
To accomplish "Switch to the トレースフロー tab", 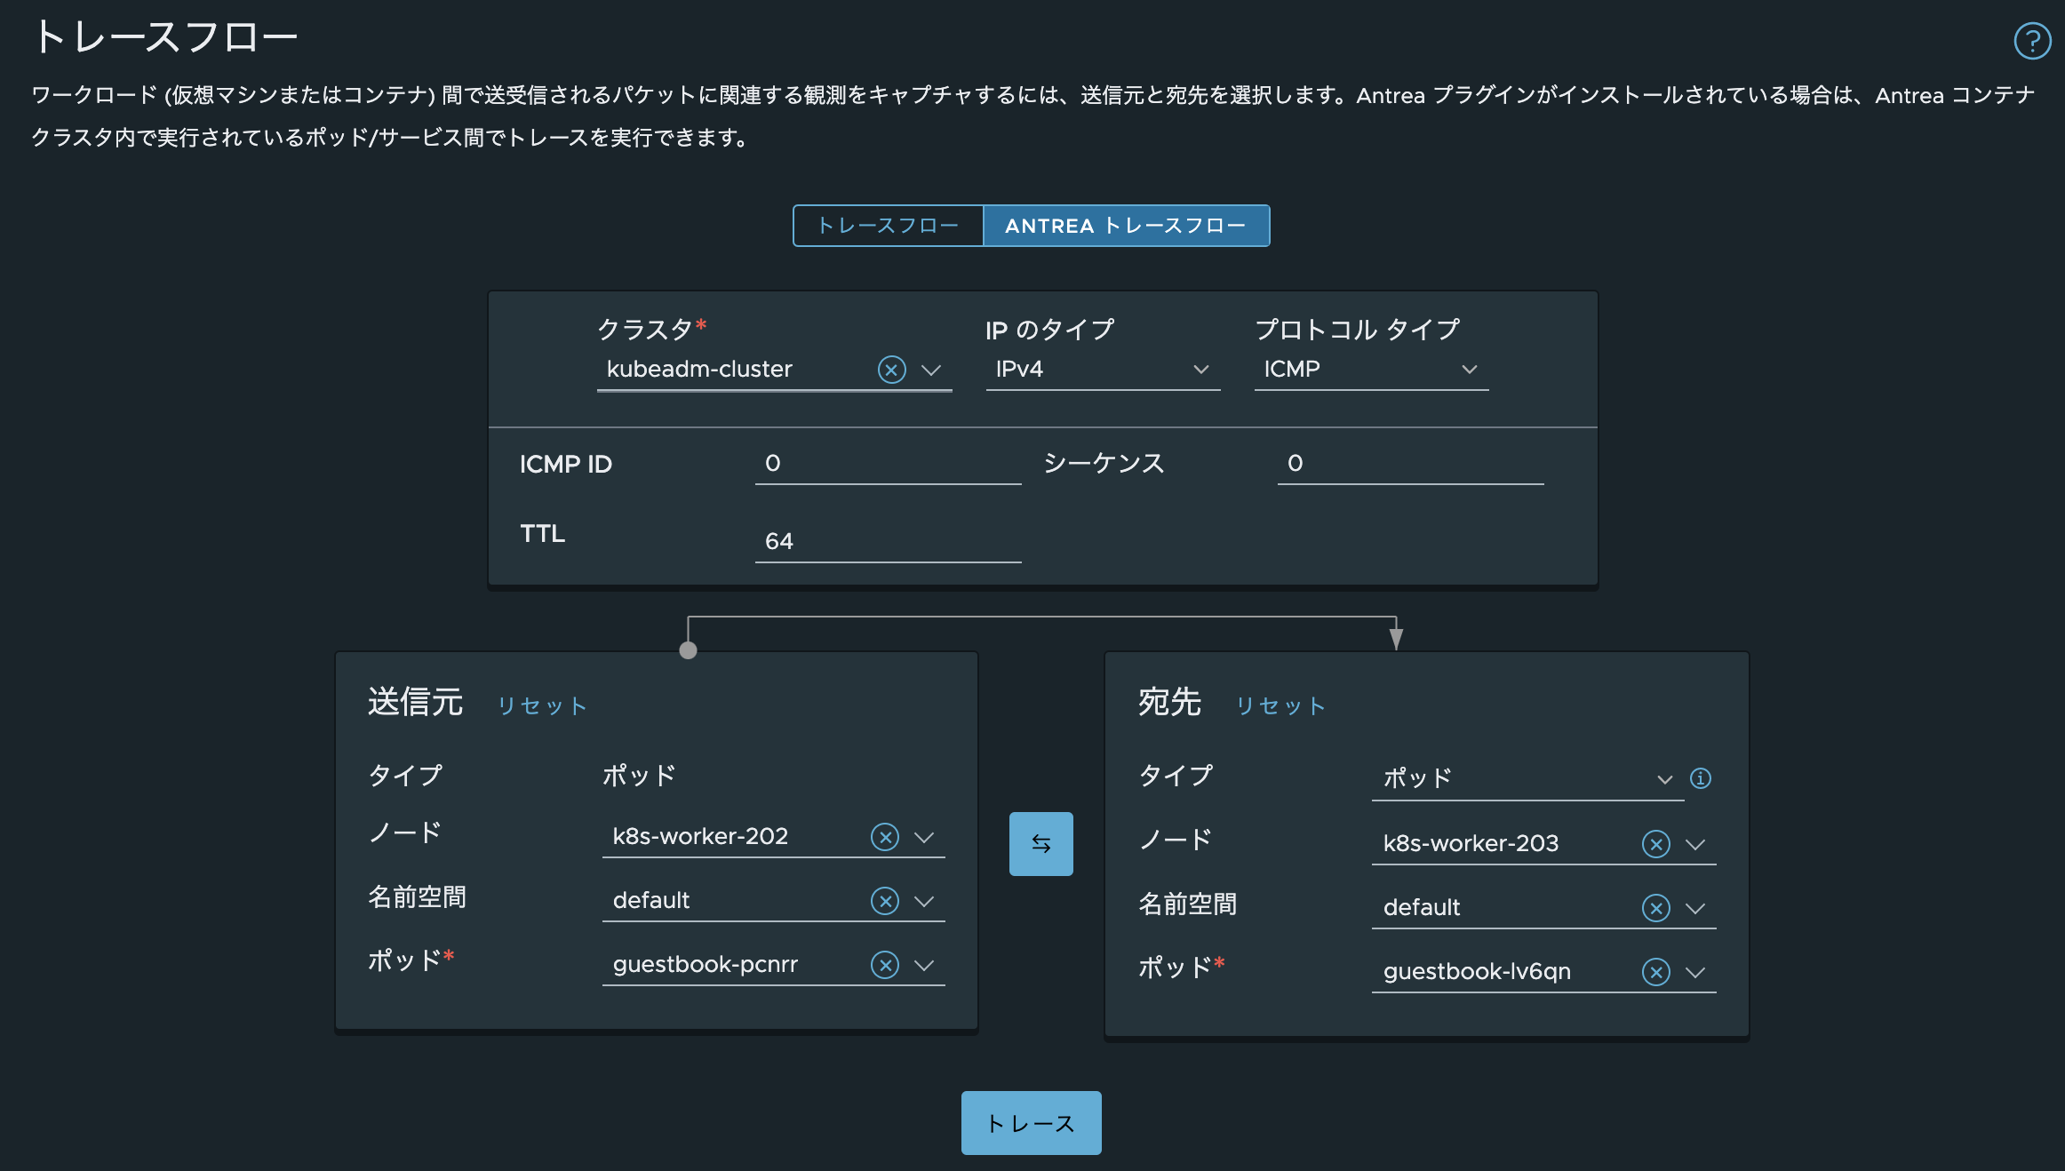I will point(888,226).
